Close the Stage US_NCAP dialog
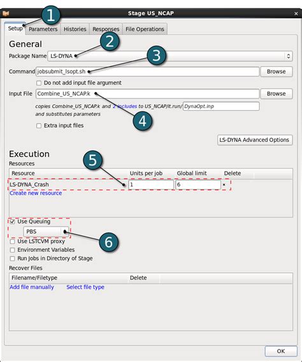 tap(296, 13)
